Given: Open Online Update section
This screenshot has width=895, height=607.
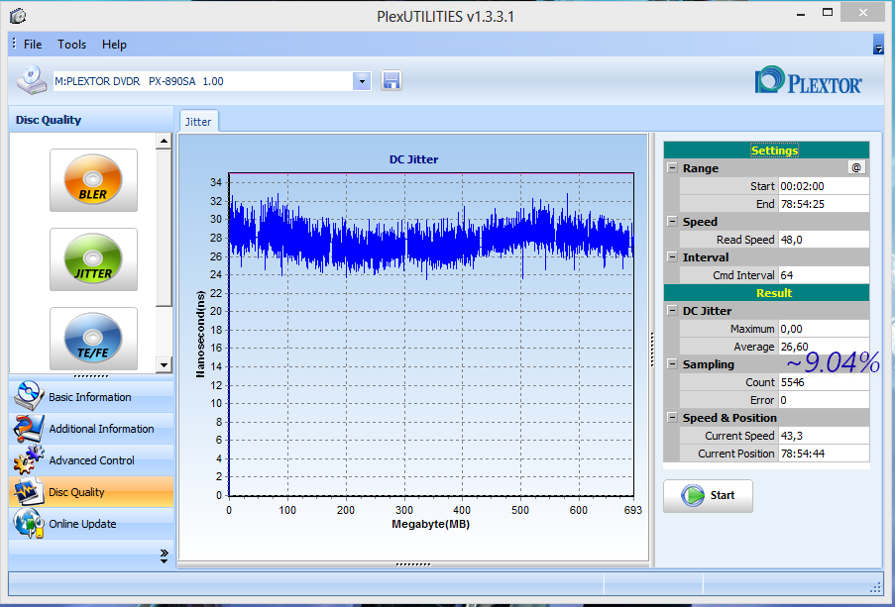Looking at the screenshot, I should point(91,524).
